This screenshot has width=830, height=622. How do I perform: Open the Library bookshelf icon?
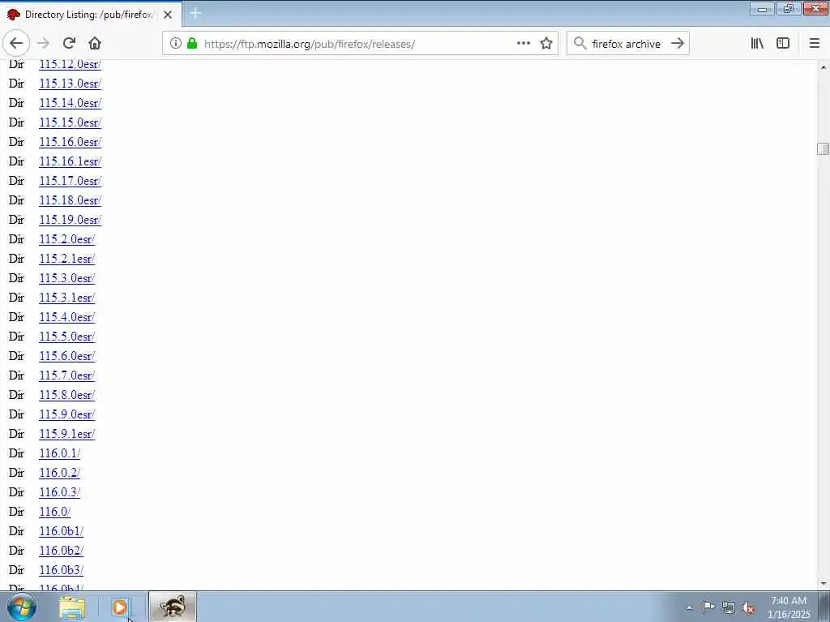[x=757, y=44]
